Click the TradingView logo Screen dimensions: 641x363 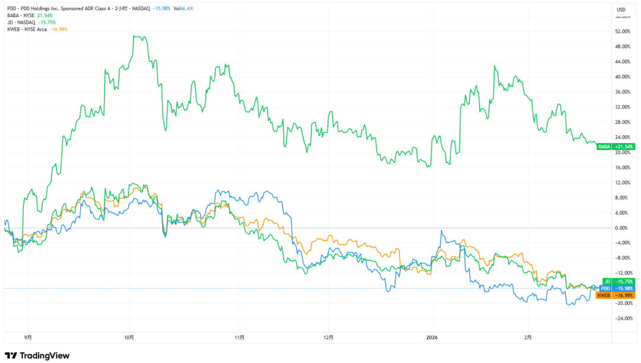coord(37,355)
